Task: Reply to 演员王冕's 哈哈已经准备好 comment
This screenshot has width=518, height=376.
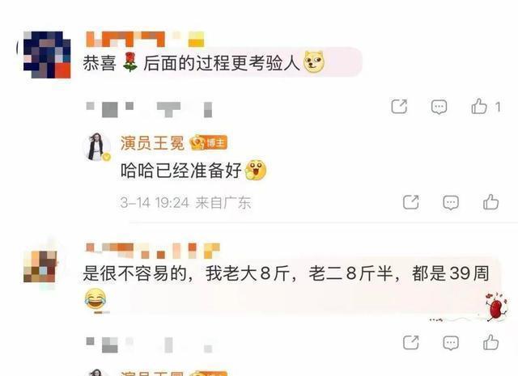Action: tap(451, 202)
